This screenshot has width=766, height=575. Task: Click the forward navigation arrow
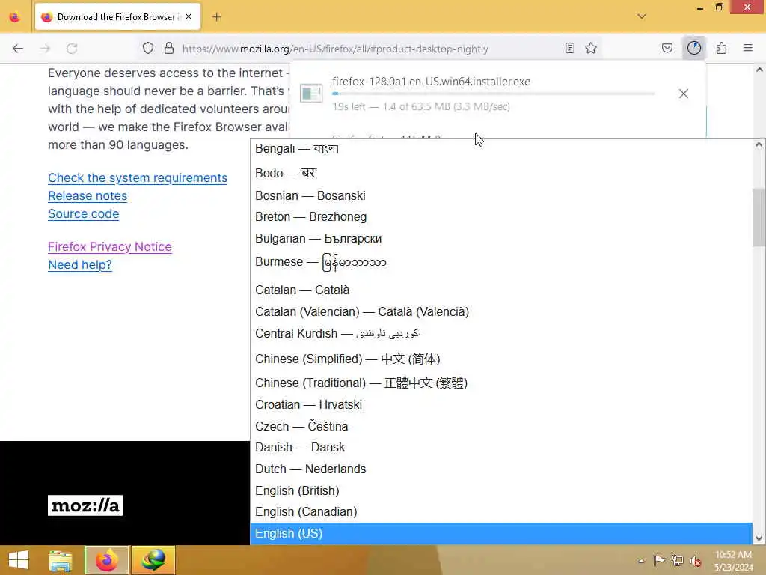pyautogui.click(x=45, y=49)
